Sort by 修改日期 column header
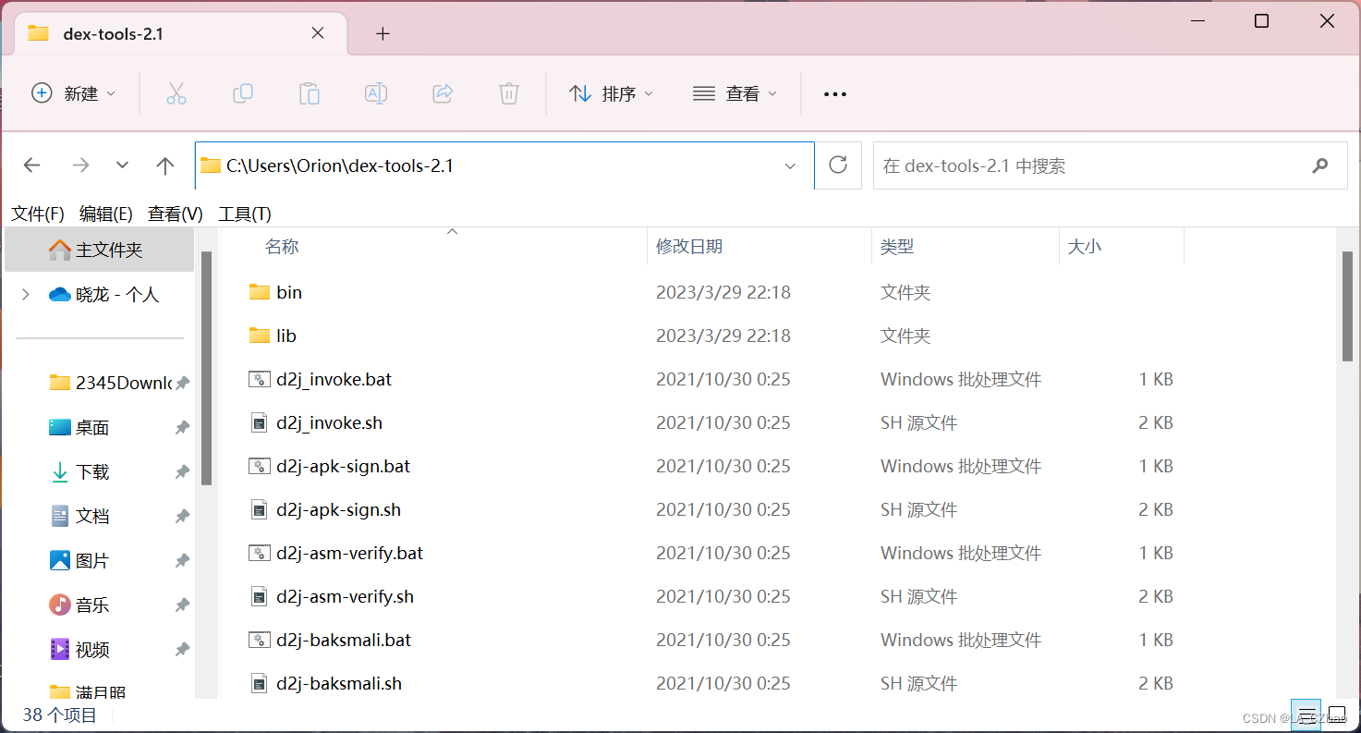1361x733 pixels. coord(689,247)
